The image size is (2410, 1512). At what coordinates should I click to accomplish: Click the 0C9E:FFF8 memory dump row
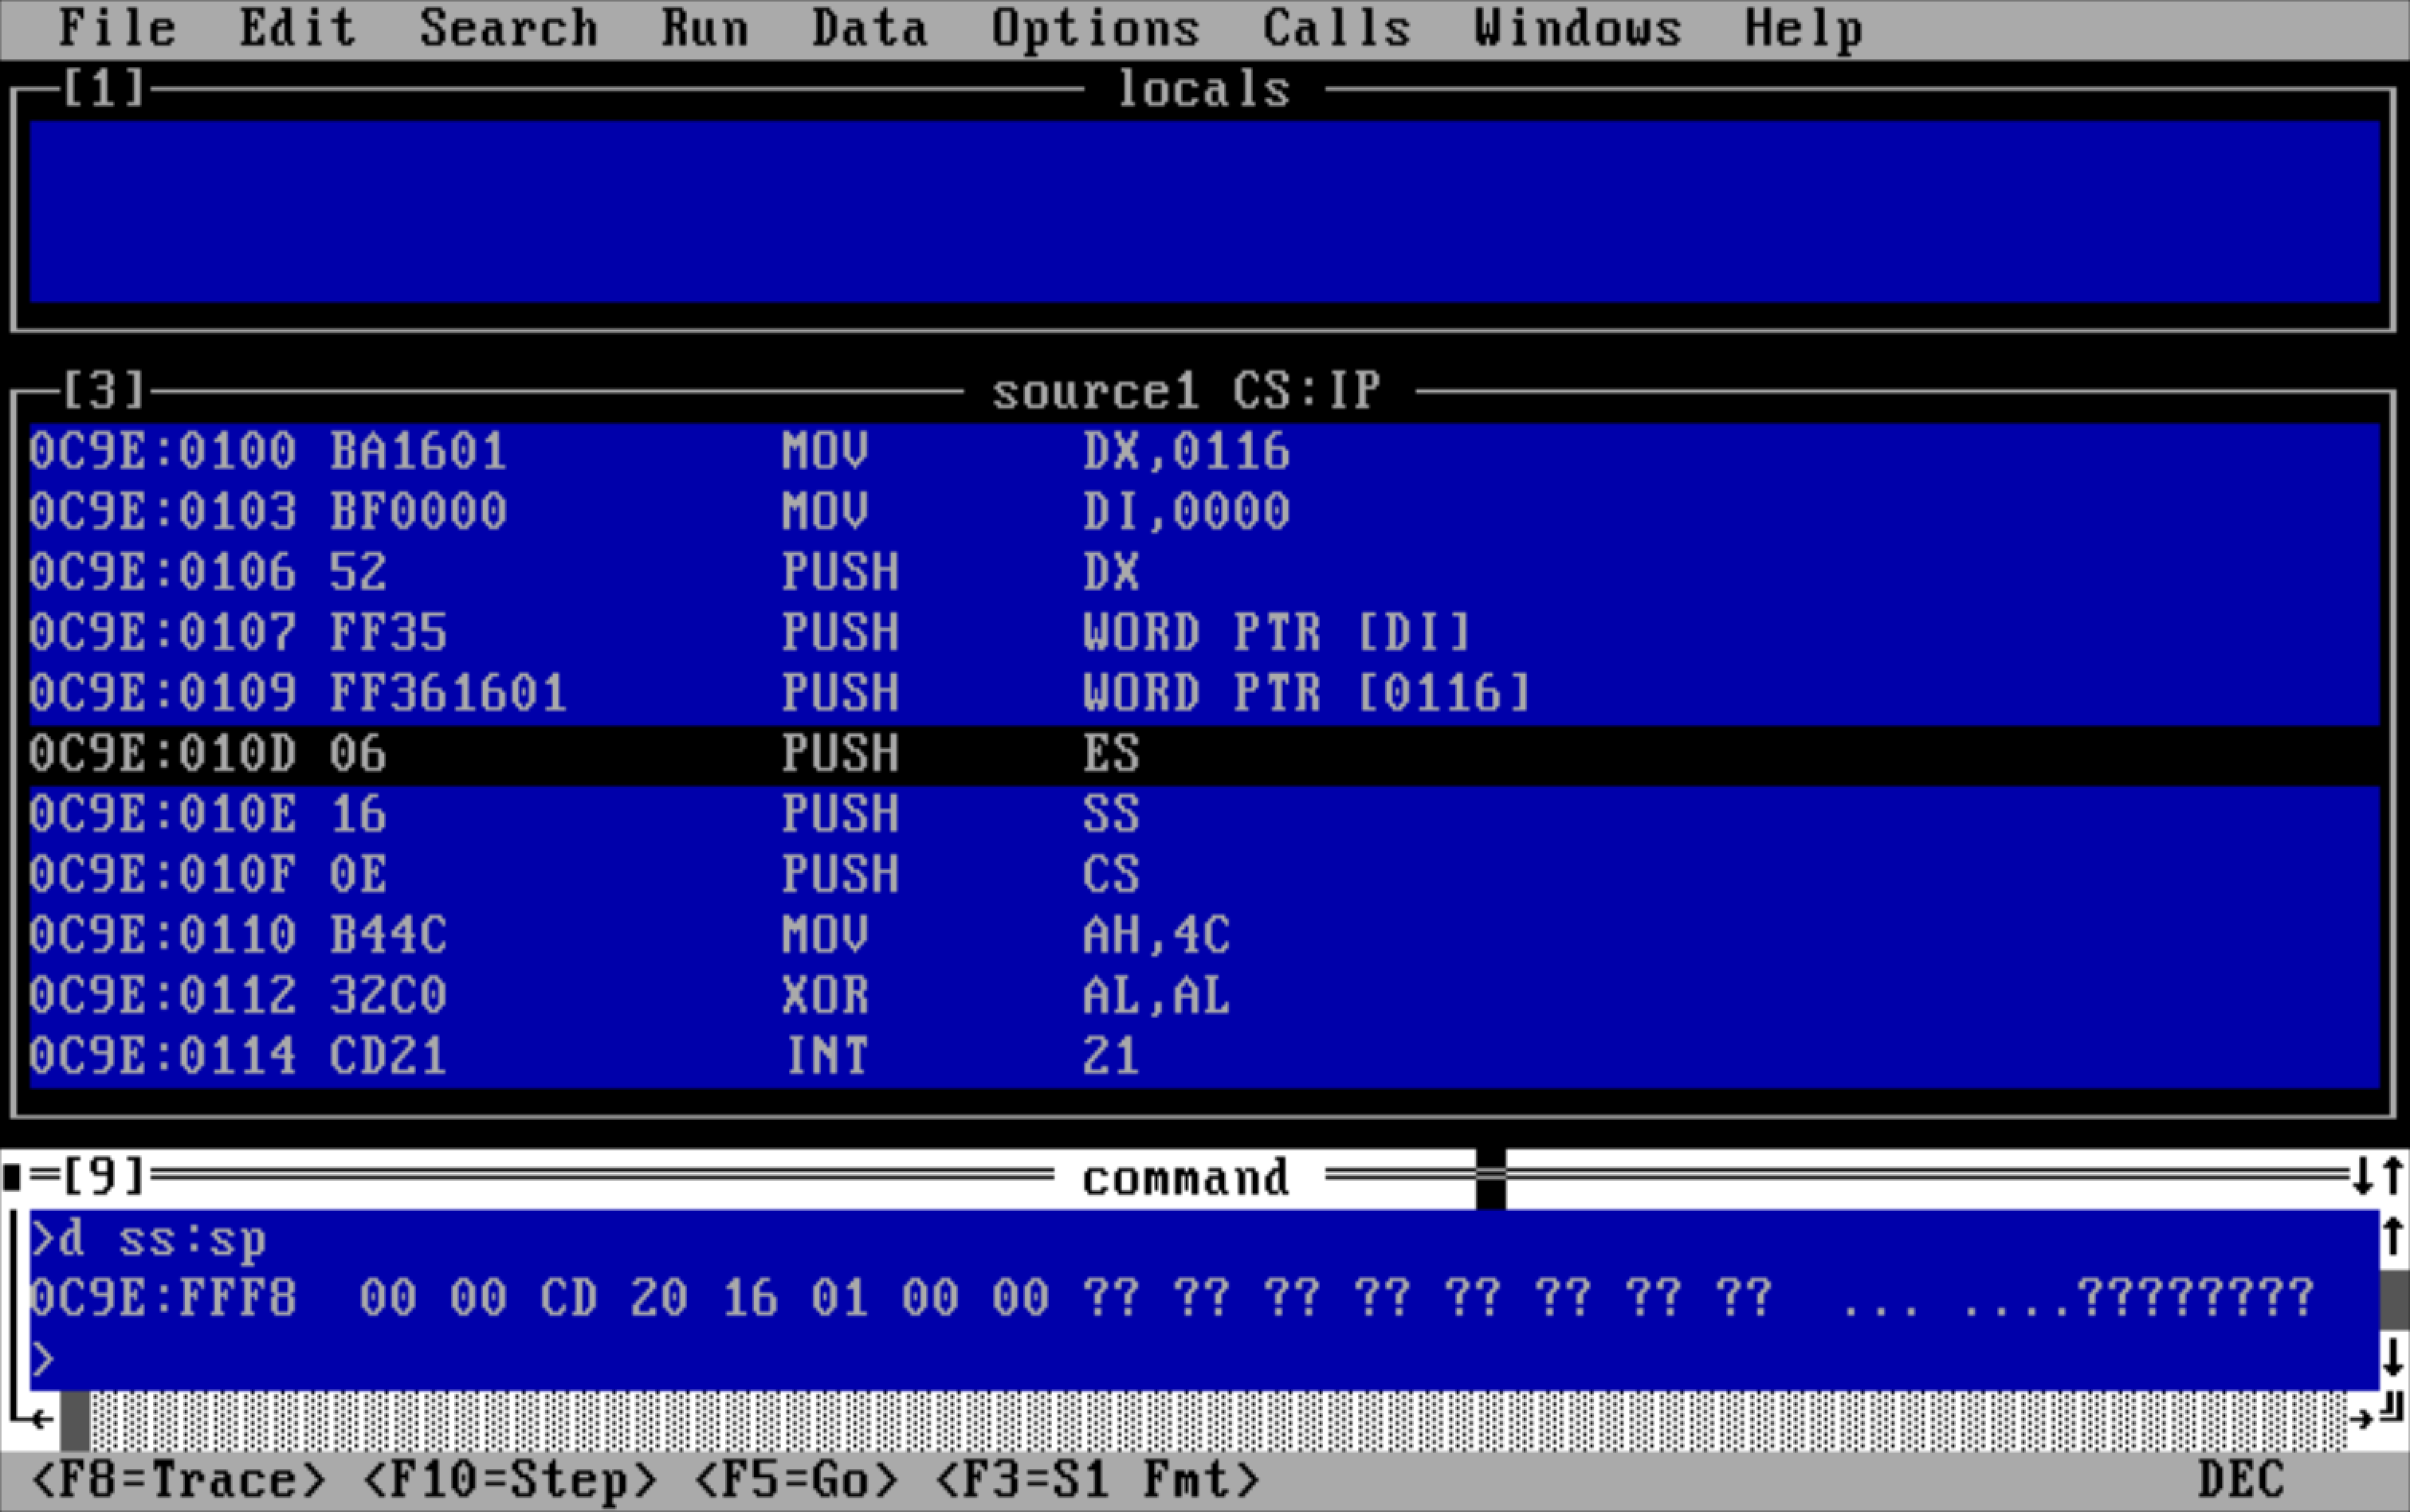pyautogui.click(x=1204, y=1299)
